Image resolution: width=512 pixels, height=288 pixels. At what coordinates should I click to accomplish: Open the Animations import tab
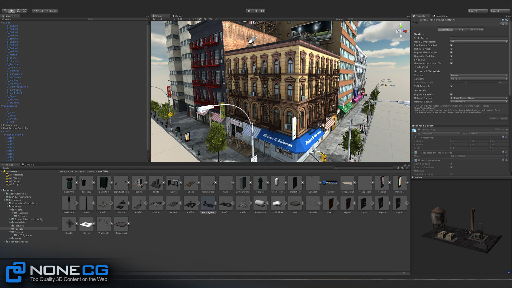tap(476, 30)
